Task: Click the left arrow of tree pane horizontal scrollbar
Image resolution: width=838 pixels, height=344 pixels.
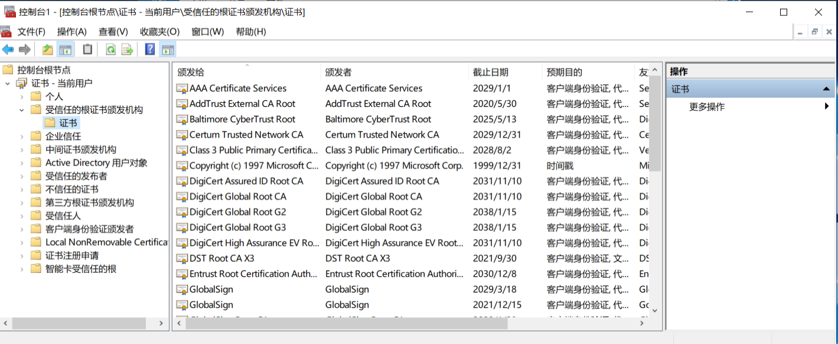Action: tap(6, 323)
